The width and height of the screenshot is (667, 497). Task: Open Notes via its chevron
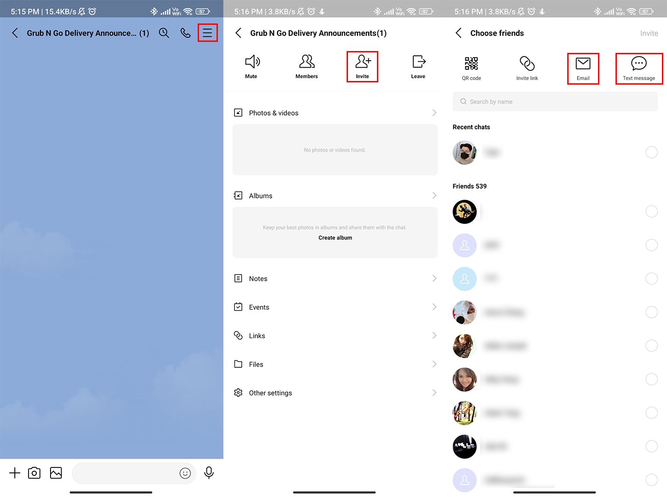[x=434, y=278]
